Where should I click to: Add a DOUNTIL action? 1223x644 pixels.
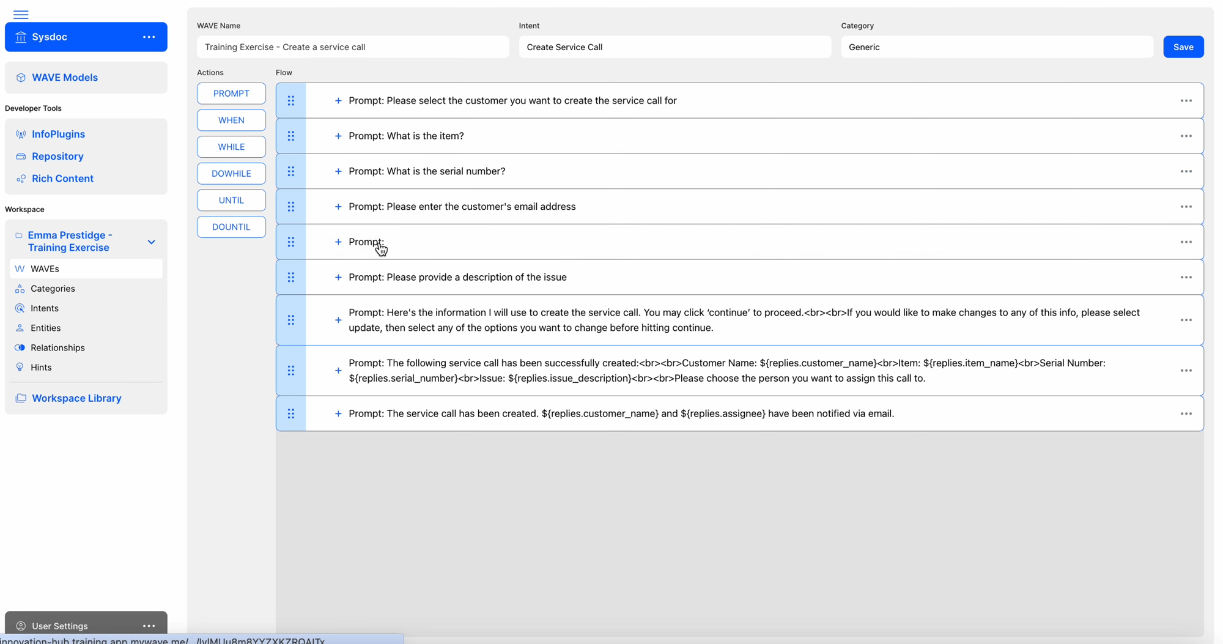(x=231, y=227)
